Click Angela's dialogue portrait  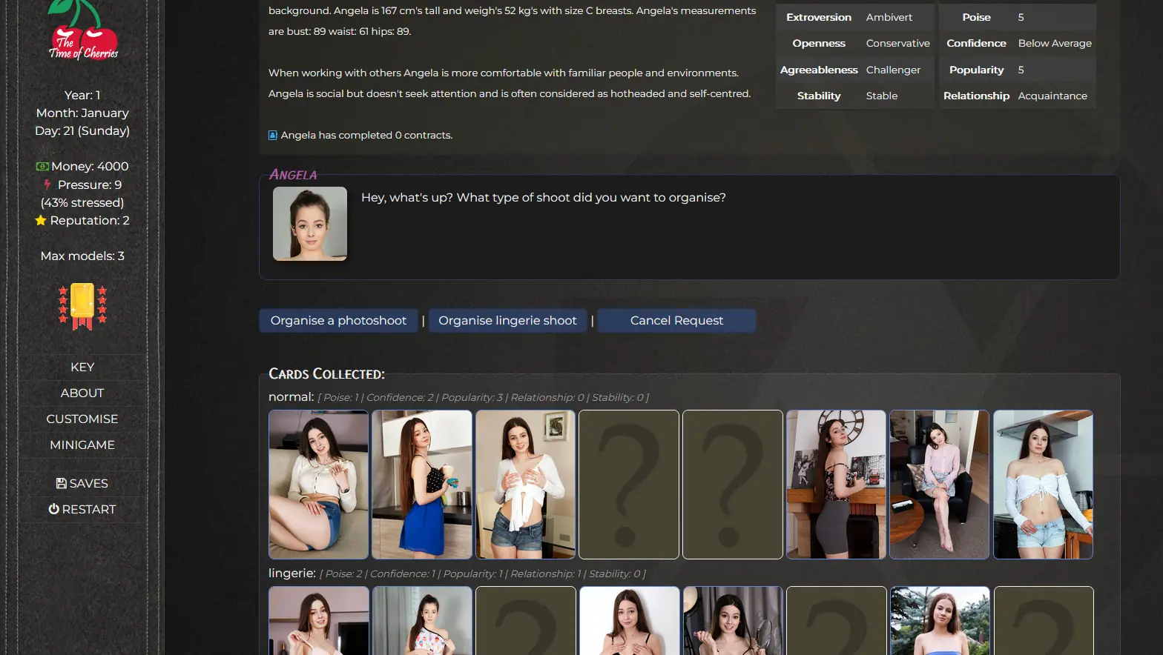[x=310, y=224]
